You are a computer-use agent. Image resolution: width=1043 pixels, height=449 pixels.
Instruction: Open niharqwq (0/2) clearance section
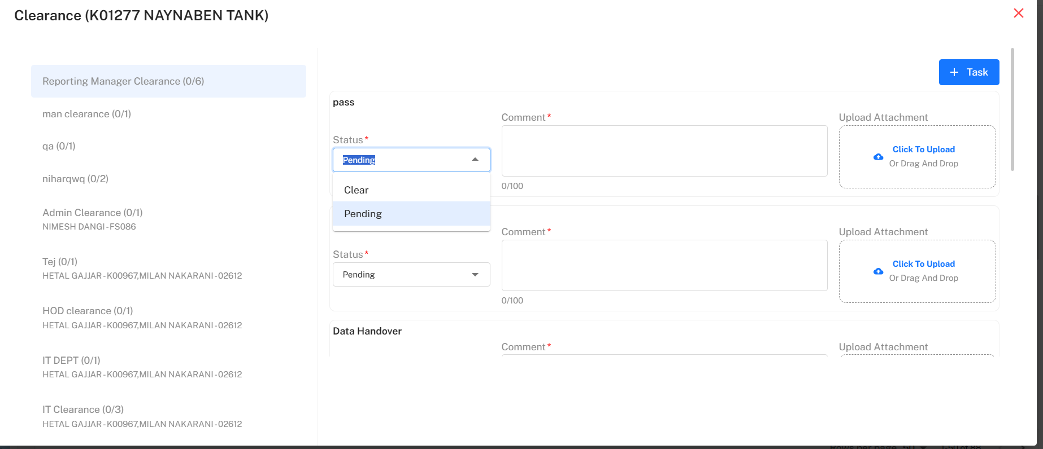[75, 179]
